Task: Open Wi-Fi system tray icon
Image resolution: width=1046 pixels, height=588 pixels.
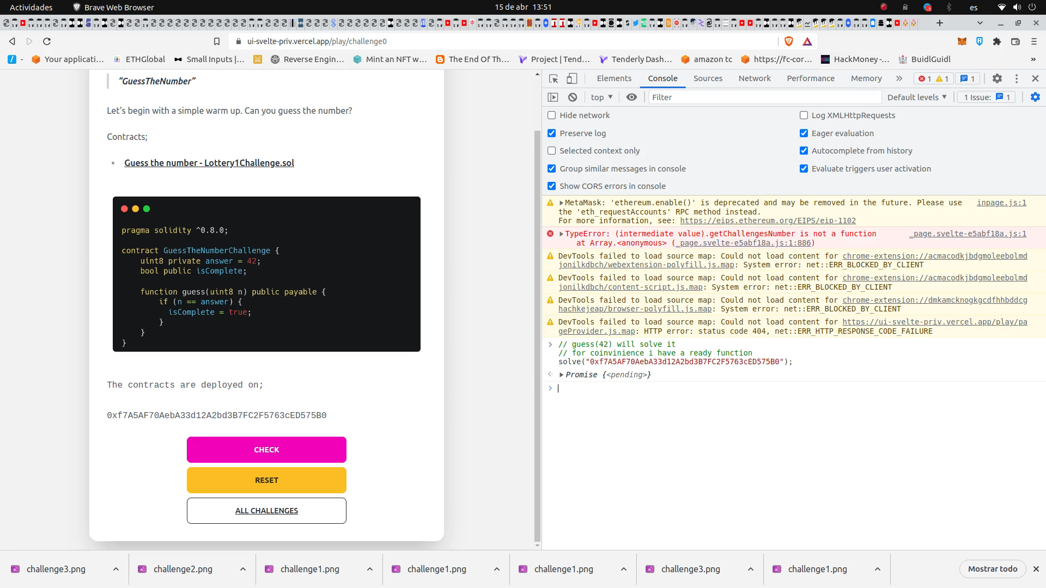Action: coord(1001,7)
